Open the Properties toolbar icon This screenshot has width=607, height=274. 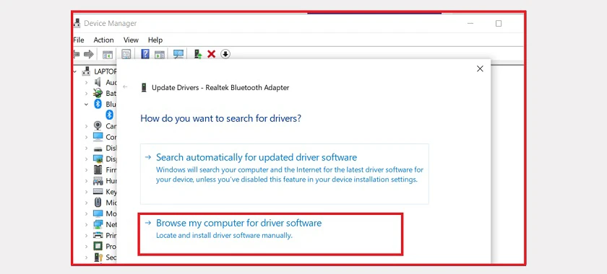pos(126,54)
